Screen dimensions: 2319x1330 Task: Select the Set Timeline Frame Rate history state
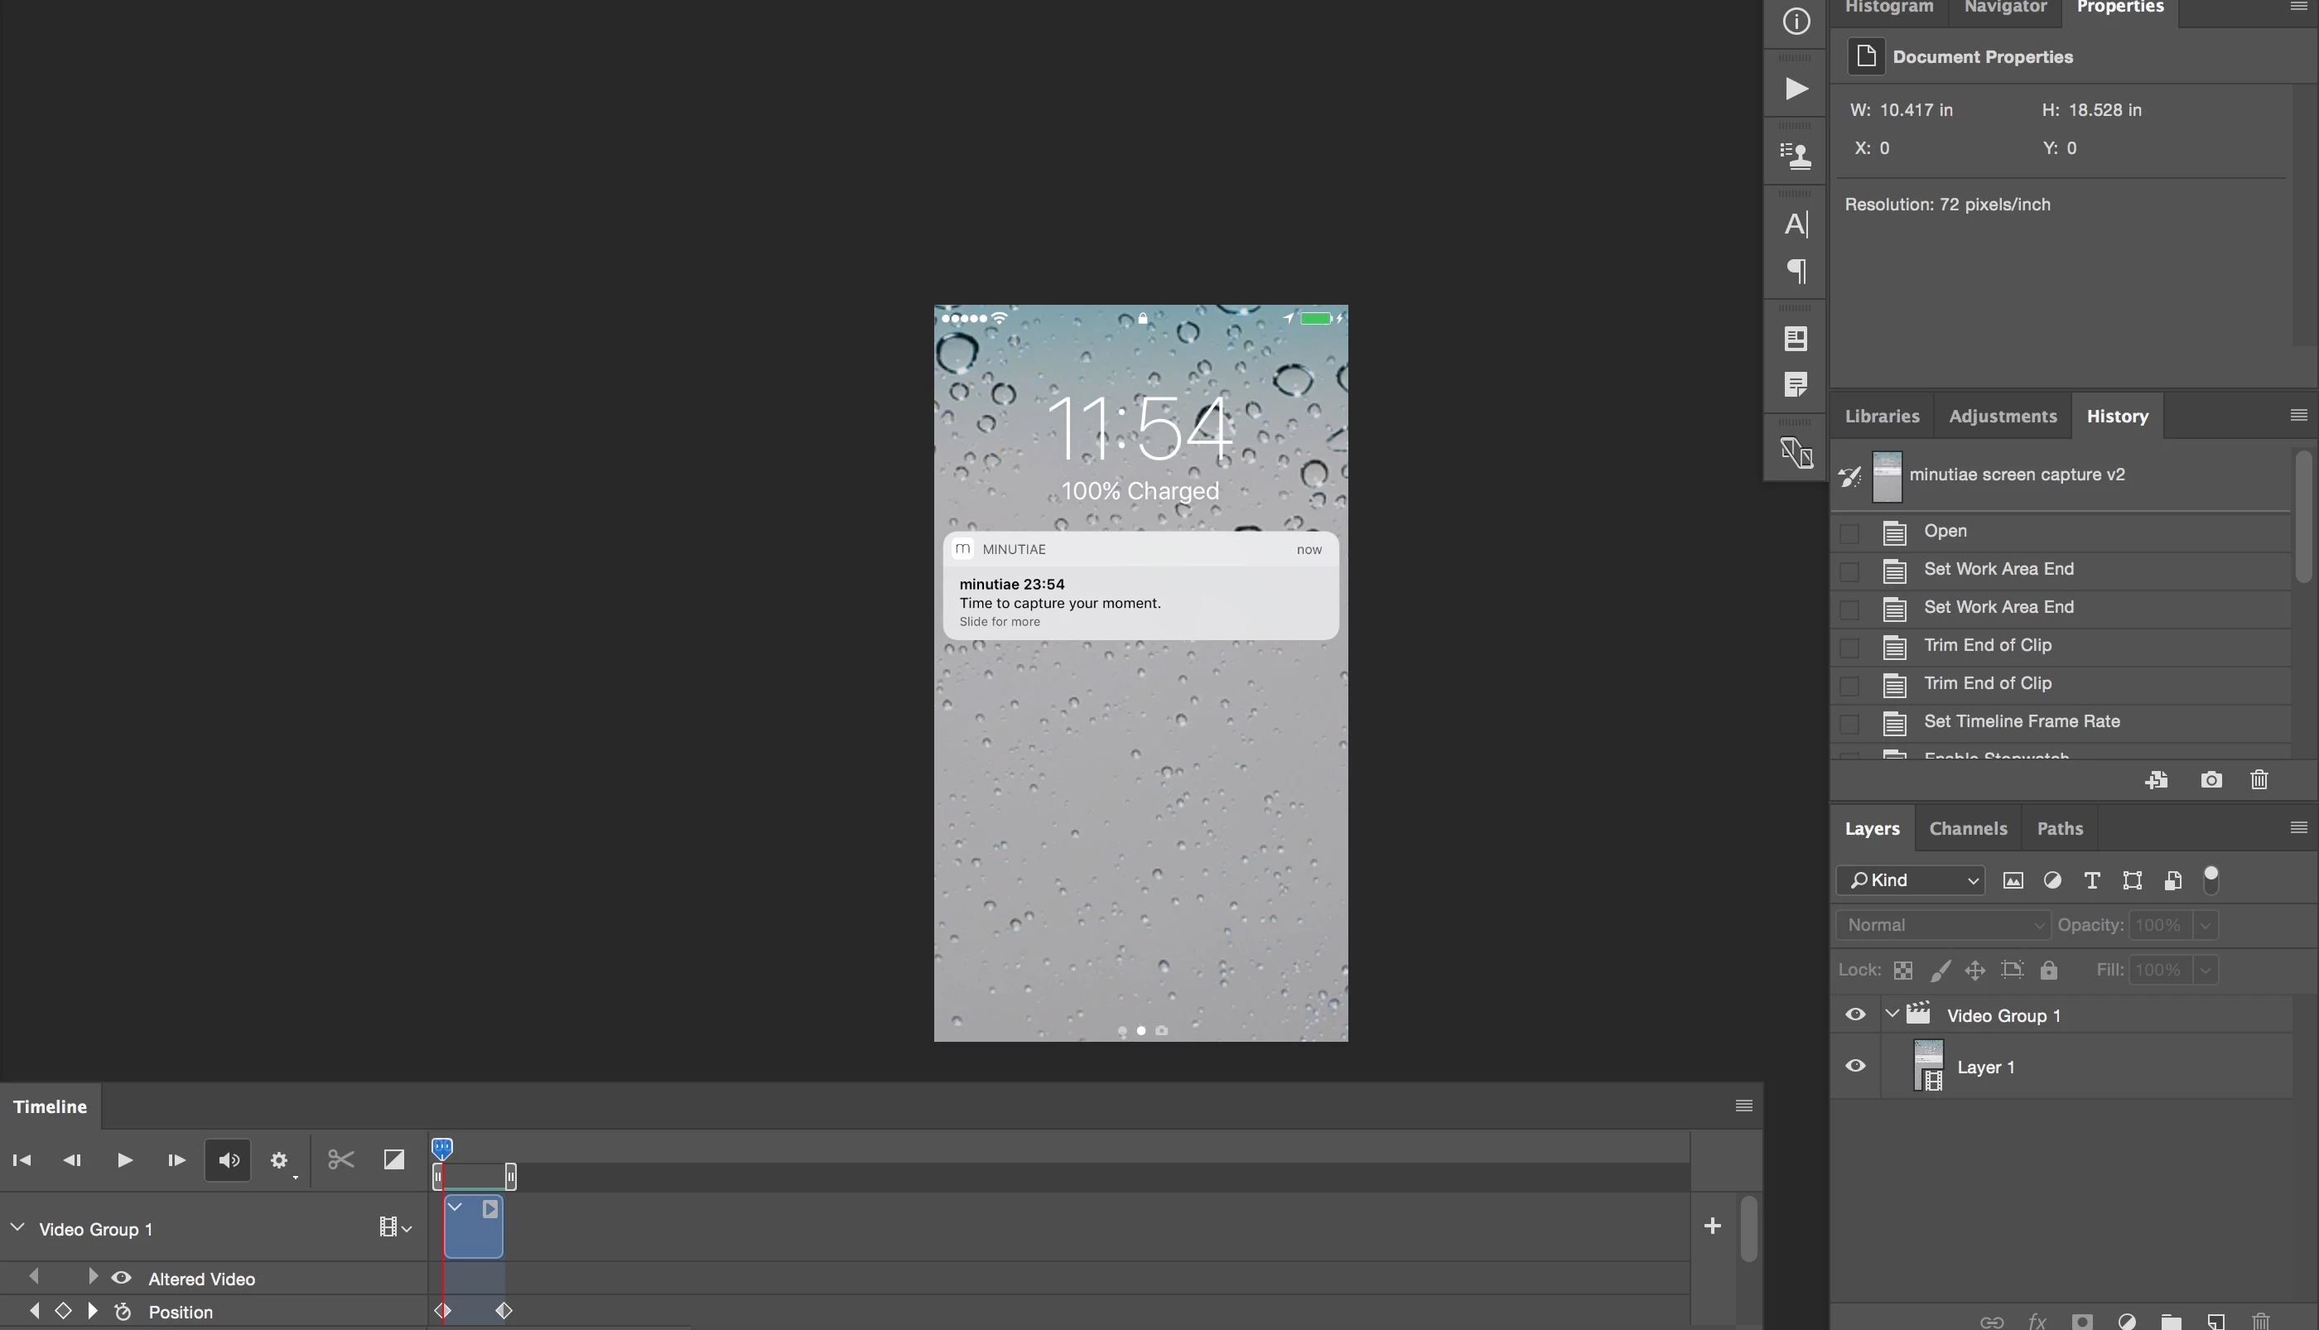pyautogui.click(x=2021, y=721)
